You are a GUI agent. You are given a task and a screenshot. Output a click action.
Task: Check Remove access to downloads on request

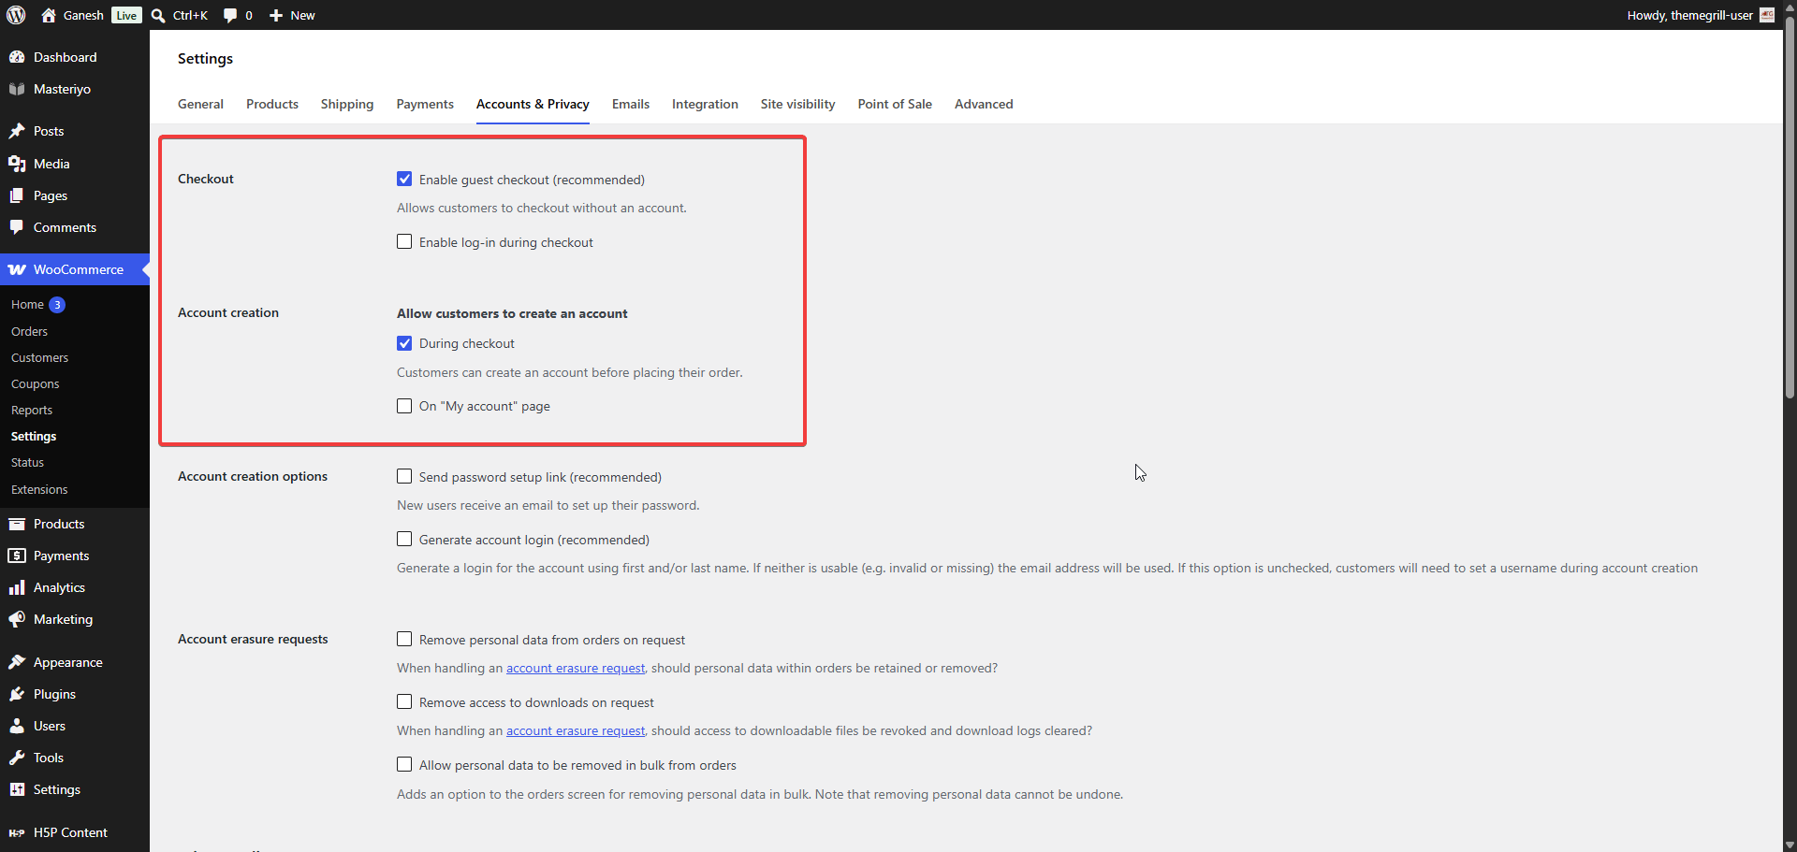click(x=404, y=701)
